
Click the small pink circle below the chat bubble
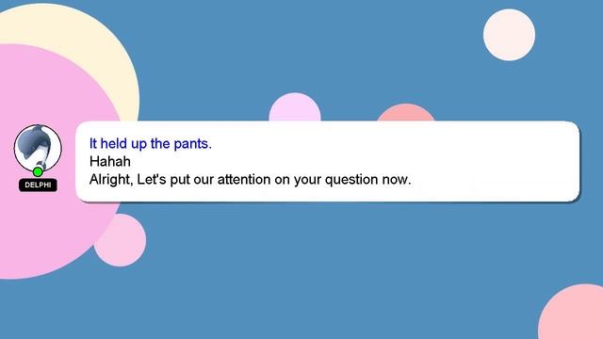pos(122,241)
